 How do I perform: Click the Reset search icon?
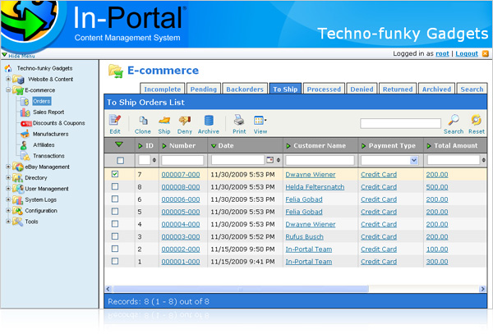[x=477, y=120]
